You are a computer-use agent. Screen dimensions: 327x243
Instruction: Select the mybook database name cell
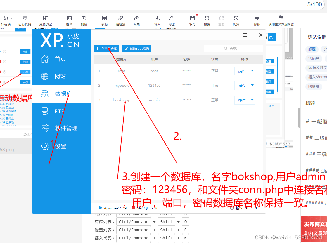(122, 86)
